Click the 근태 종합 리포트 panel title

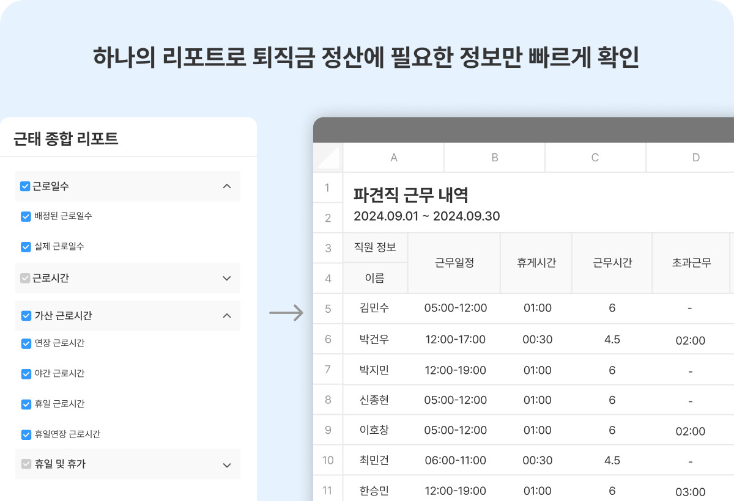pyautogui.click(x=66, y=139)
